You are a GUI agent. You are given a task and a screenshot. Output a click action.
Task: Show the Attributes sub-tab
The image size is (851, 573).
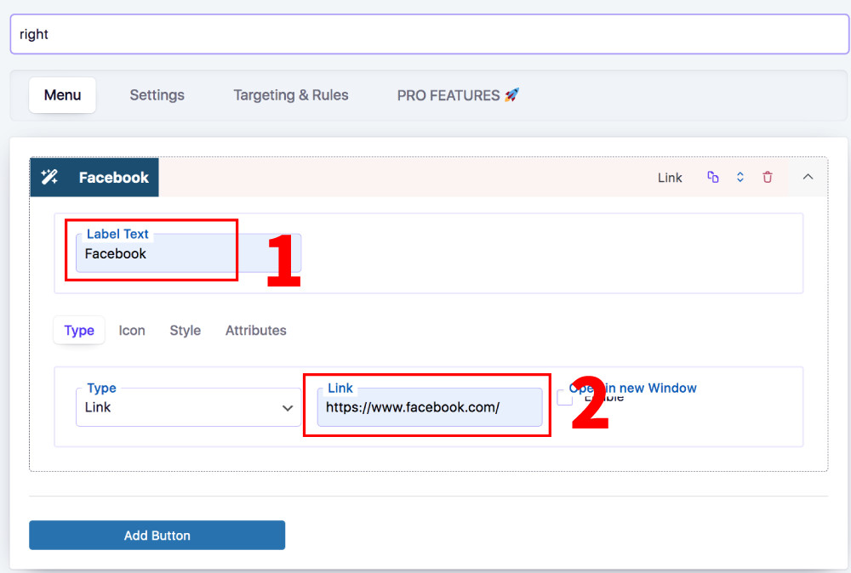click(x=255, y=330)
